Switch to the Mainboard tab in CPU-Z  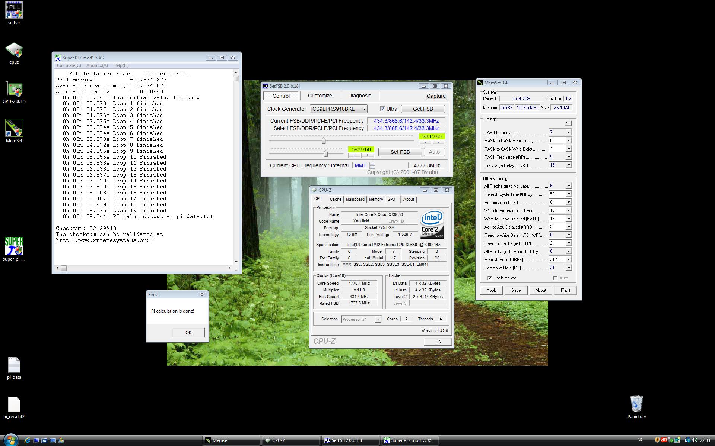pyautogui.click(x=355, y=199)
